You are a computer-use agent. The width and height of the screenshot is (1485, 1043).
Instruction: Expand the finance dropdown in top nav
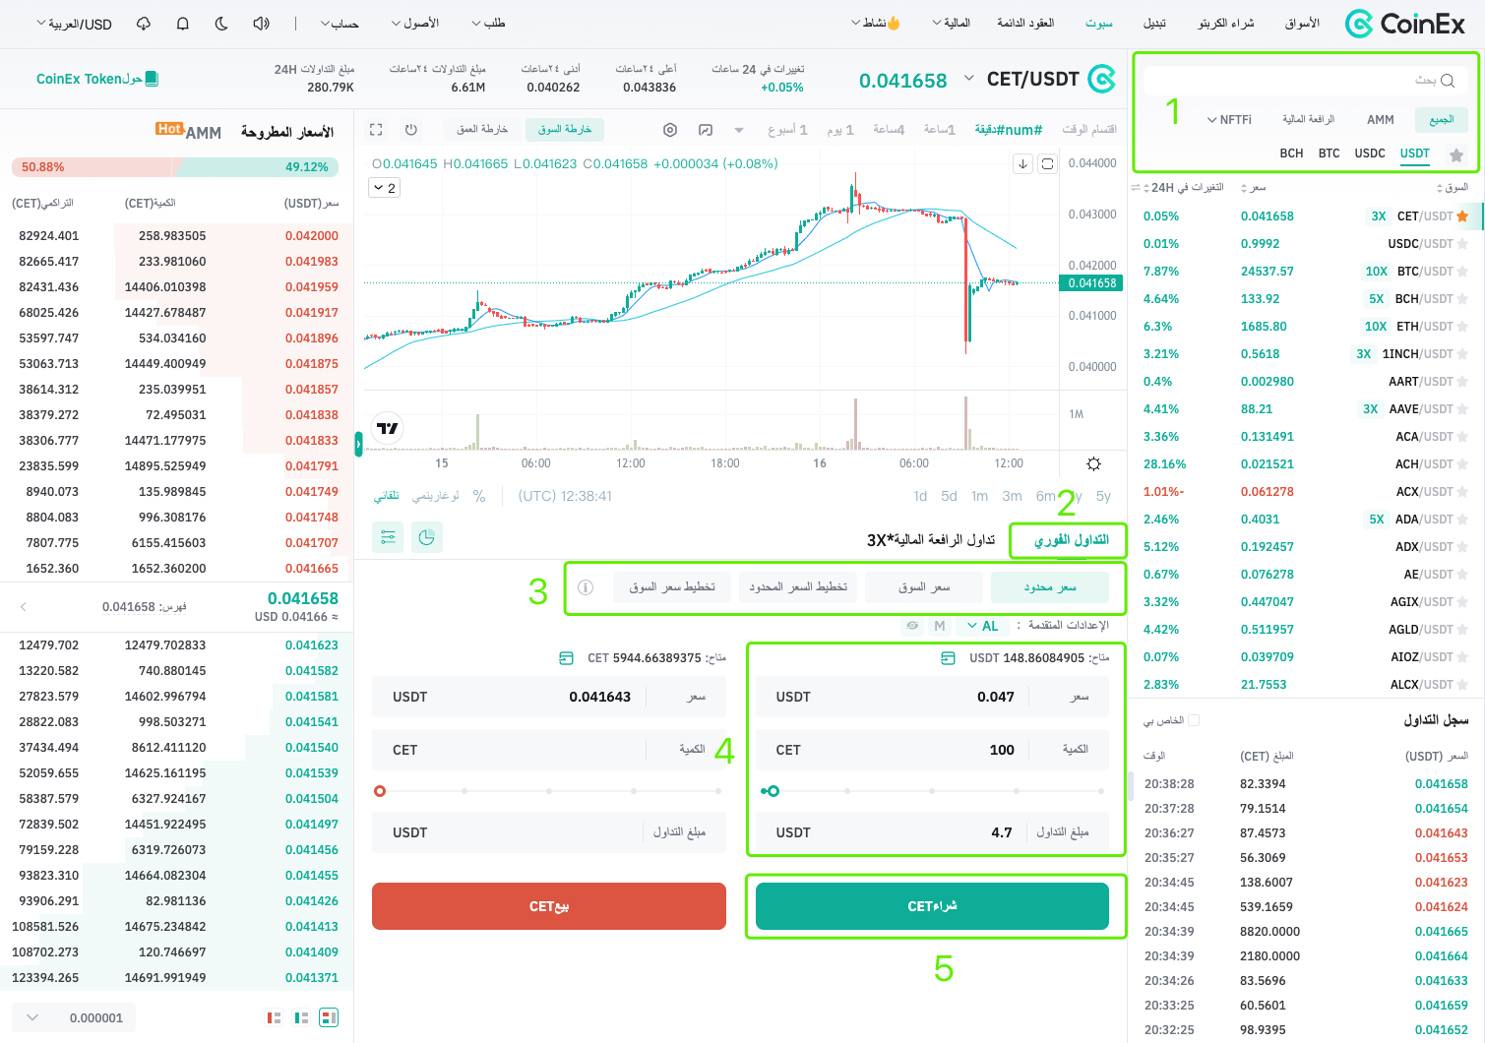coord(952,24)
